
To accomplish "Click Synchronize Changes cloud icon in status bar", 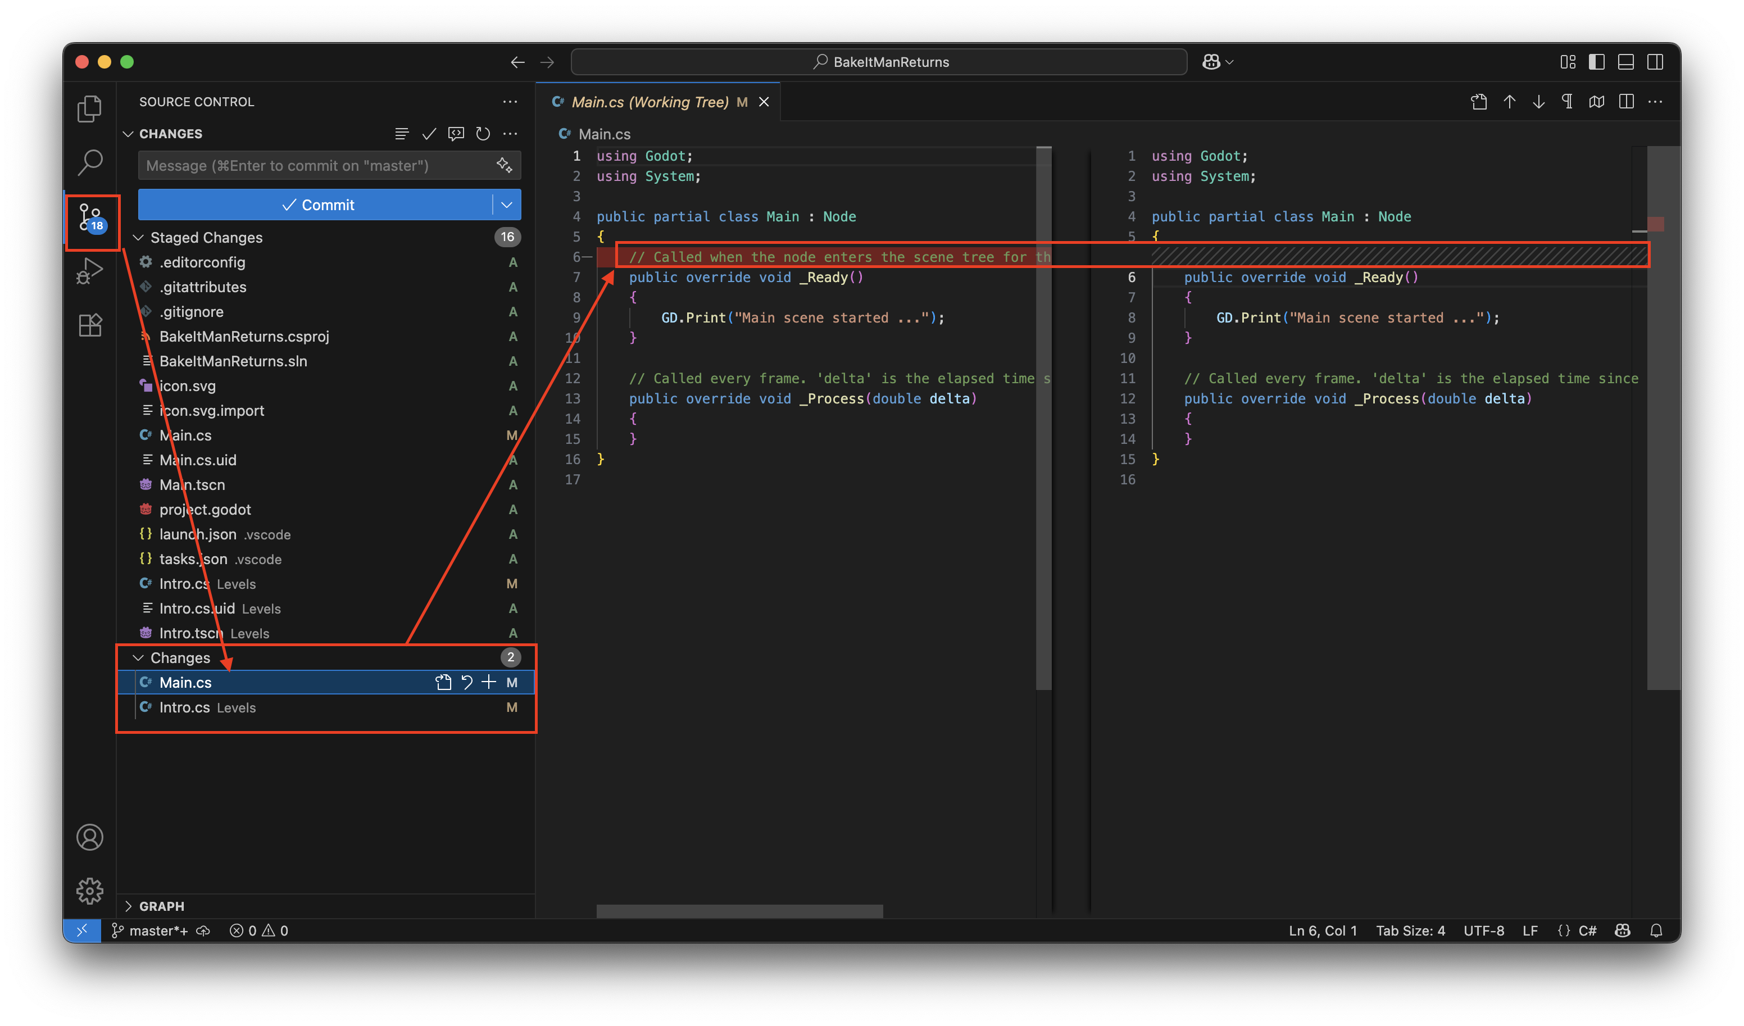I will (x=203, y=930).
